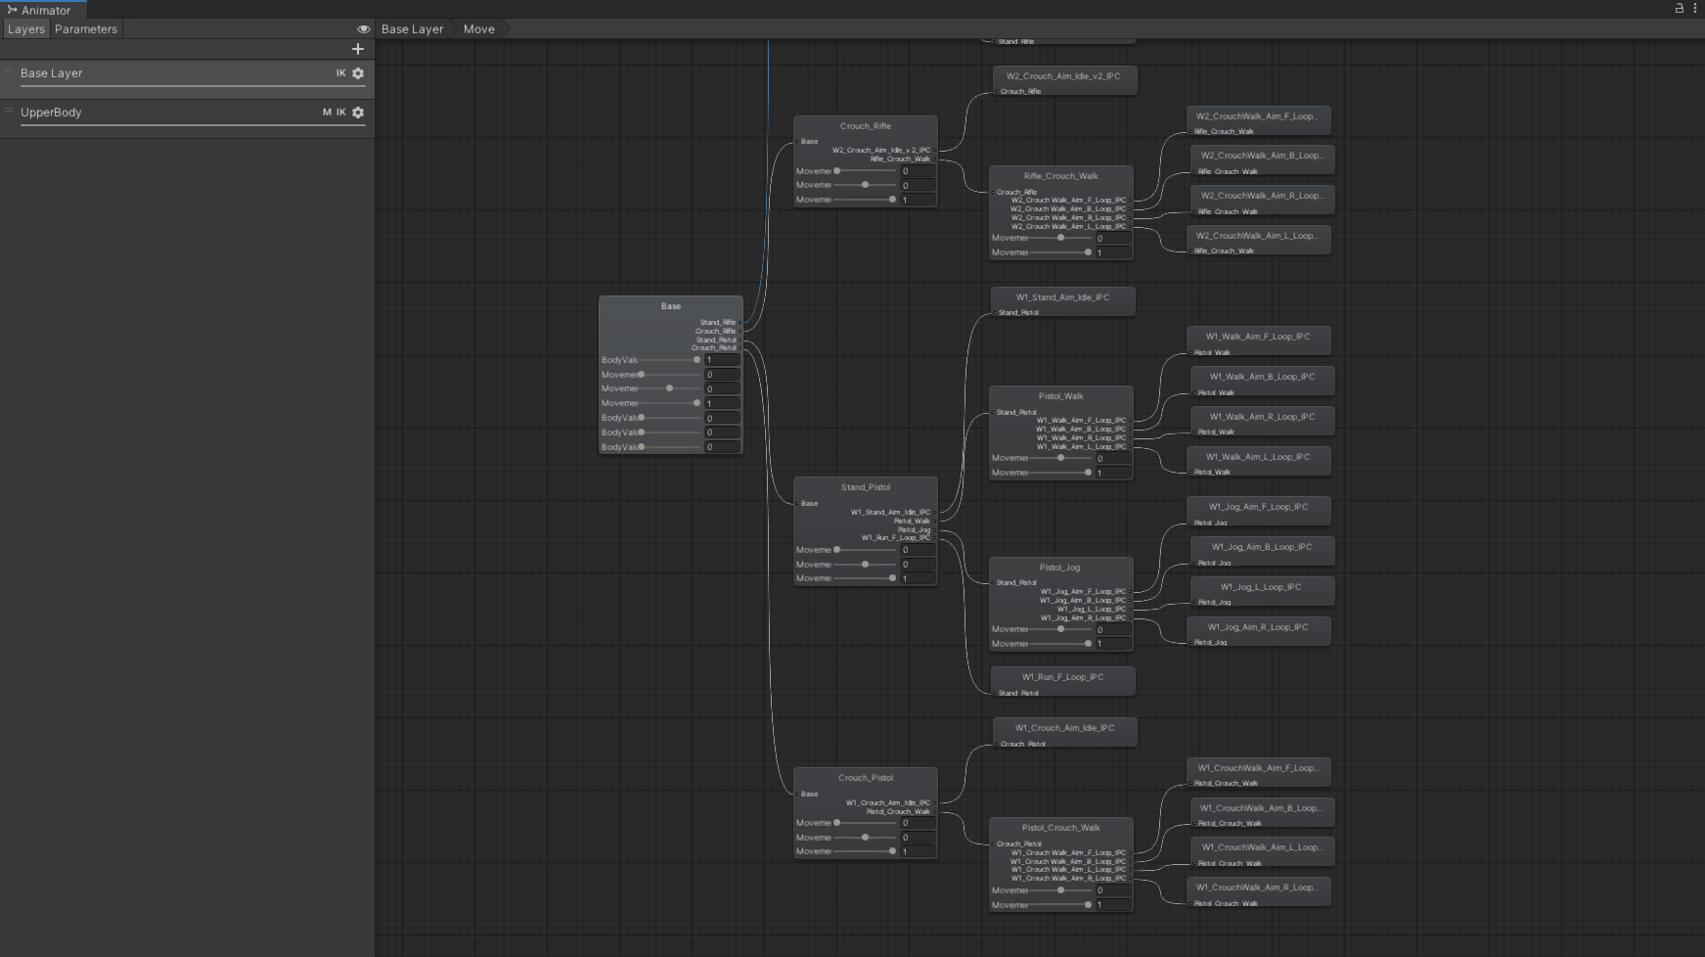Switch to the Parameters tab
Screen dimensions: 1705x957
[x=86, y=29]
